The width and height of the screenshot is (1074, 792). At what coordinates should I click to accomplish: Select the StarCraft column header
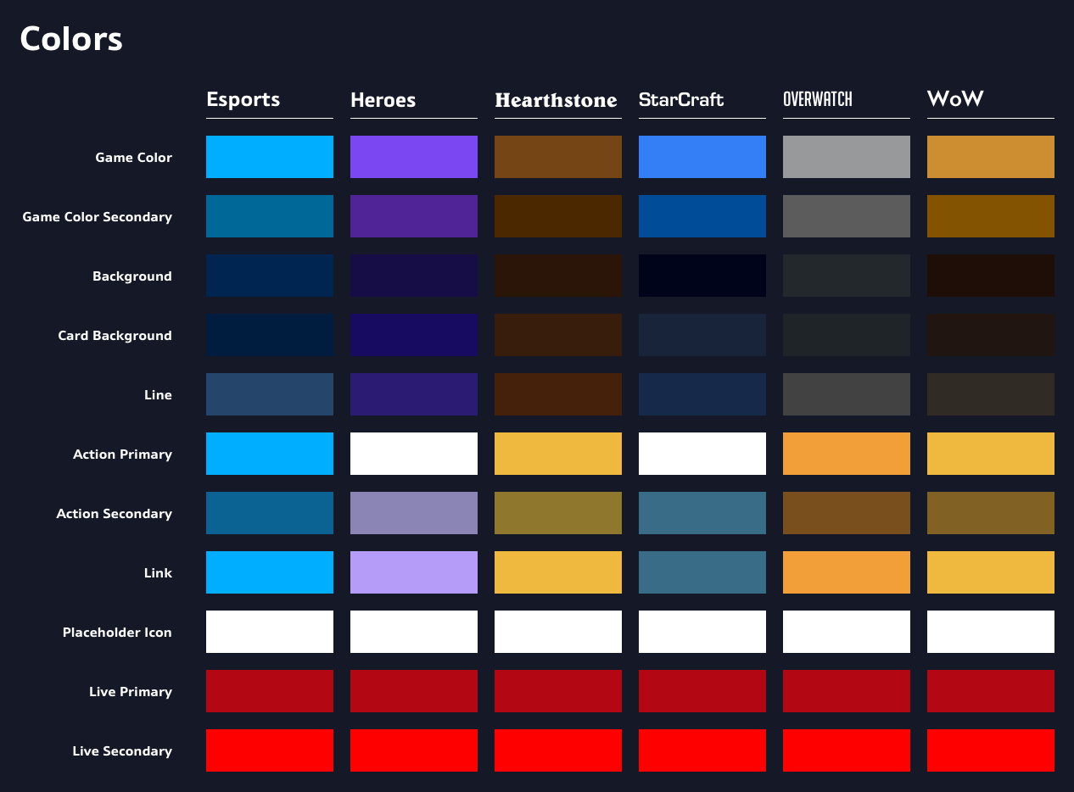[681, 100]
